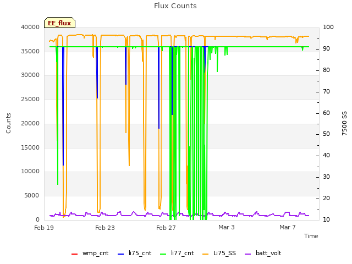Click the 15000 y-axis tick label

(x=30, y=147)
